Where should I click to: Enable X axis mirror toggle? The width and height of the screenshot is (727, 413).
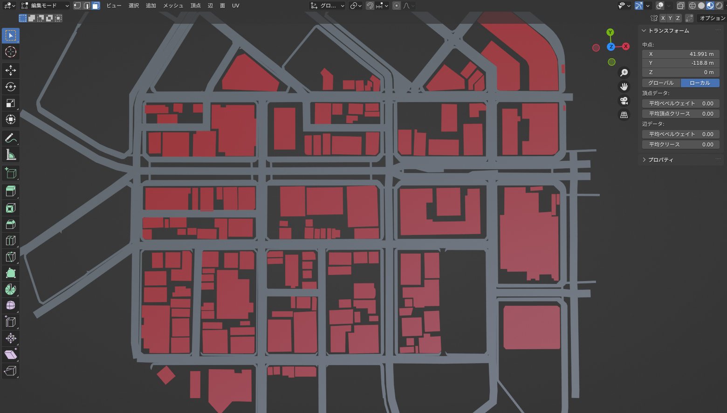(x=663, y=18)
